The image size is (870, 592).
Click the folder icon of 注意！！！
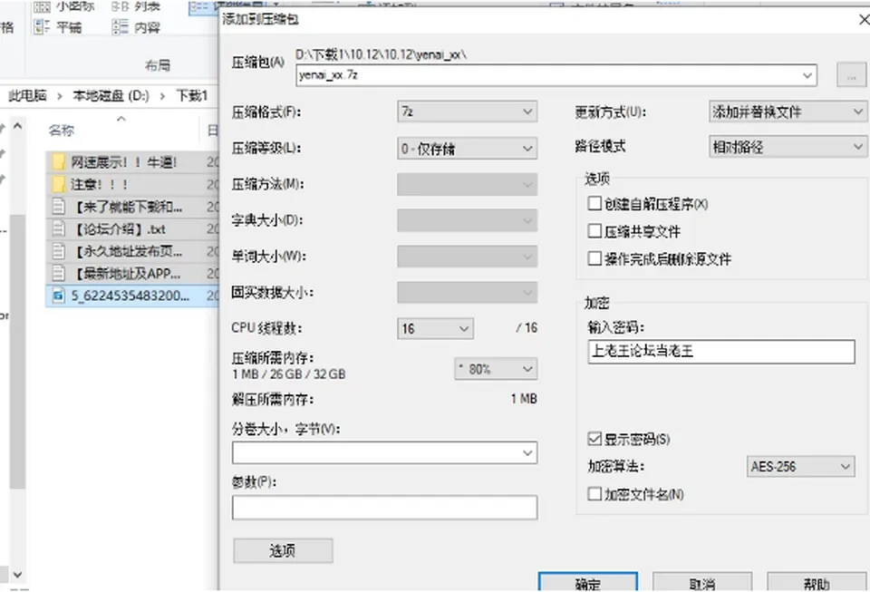point(58,184)
